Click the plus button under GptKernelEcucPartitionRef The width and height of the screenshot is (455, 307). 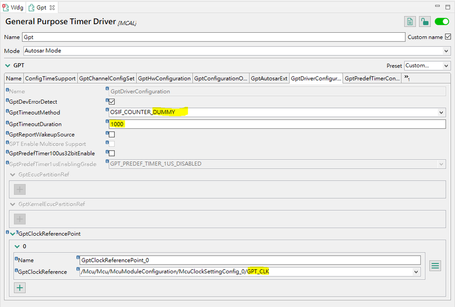tap(20, 219)
